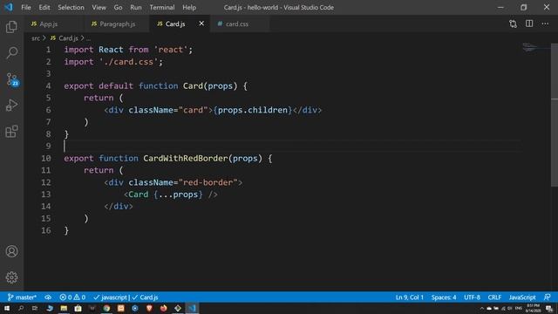Click the CardWithRedBorder function name
The width and height of the screenshot is (558, 314).
click(x=186, y=158)
